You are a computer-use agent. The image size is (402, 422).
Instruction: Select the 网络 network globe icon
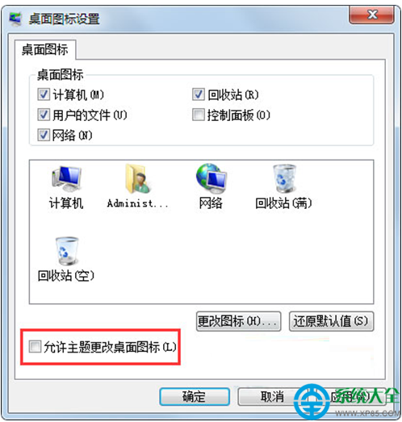[x=211, y=178]
